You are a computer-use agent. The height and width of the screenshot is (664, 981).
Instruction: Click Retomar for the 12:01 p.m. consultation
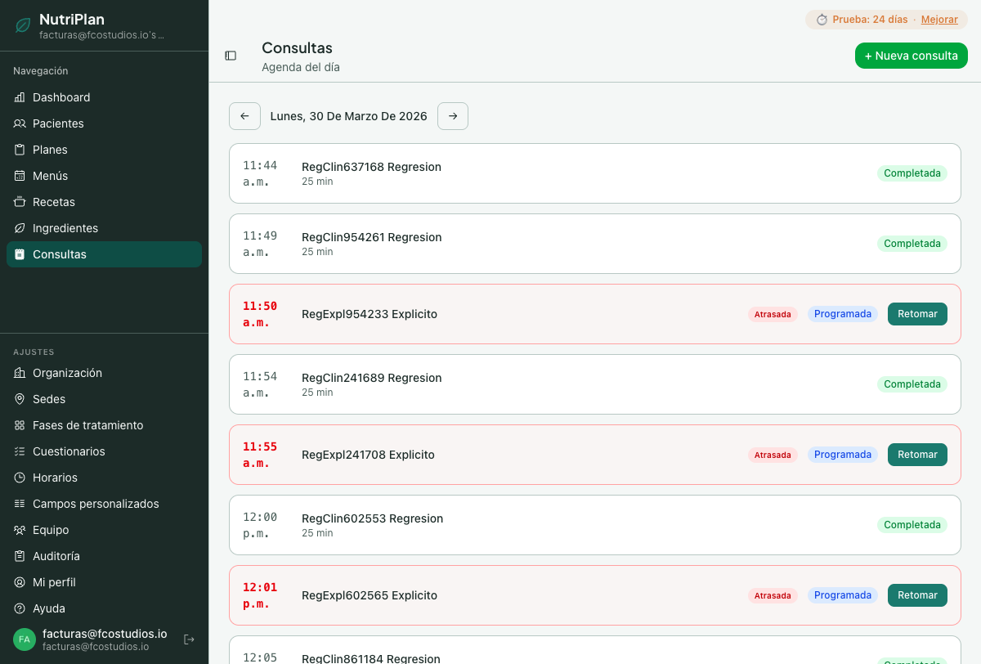tap(917, 595)
